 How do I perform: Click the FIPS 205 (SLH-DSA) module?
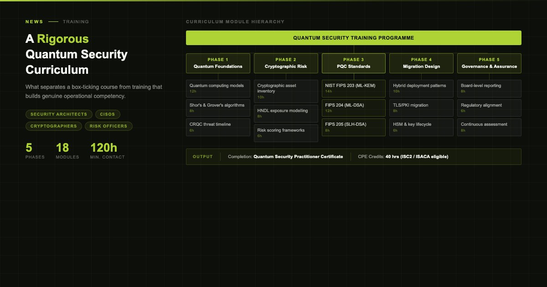coord(354,127)
